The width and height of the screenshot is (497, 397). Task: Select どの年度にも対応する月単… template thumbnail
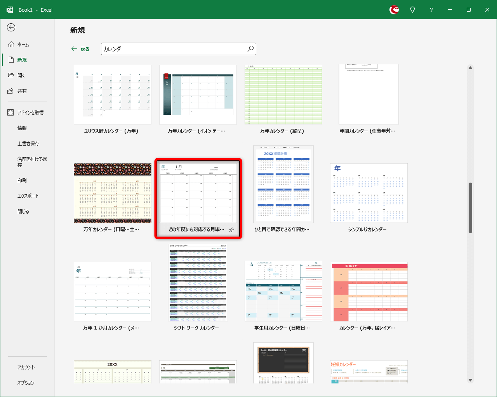point(198,193)
